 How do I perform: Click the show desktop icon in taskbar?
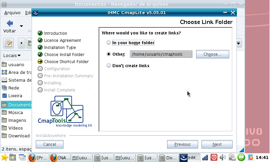tap(22, 158)
